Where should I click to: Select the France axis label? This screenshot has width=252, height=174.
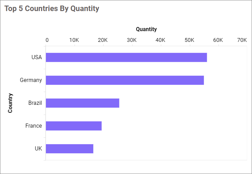pos(33,126)
